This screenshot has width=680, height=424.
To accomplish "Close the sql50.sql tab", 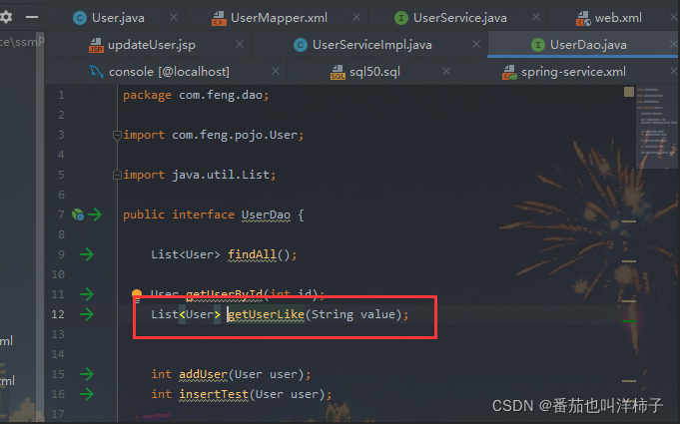I will tap(446, 71).
